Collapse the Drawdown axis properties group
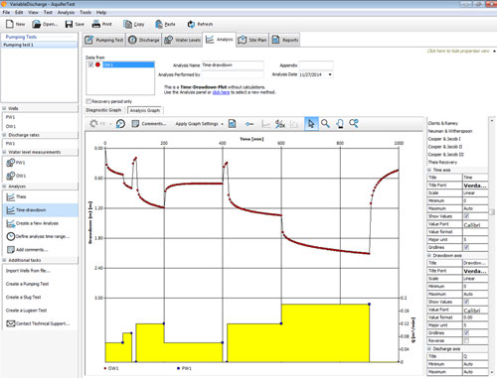 coord(429,256)
